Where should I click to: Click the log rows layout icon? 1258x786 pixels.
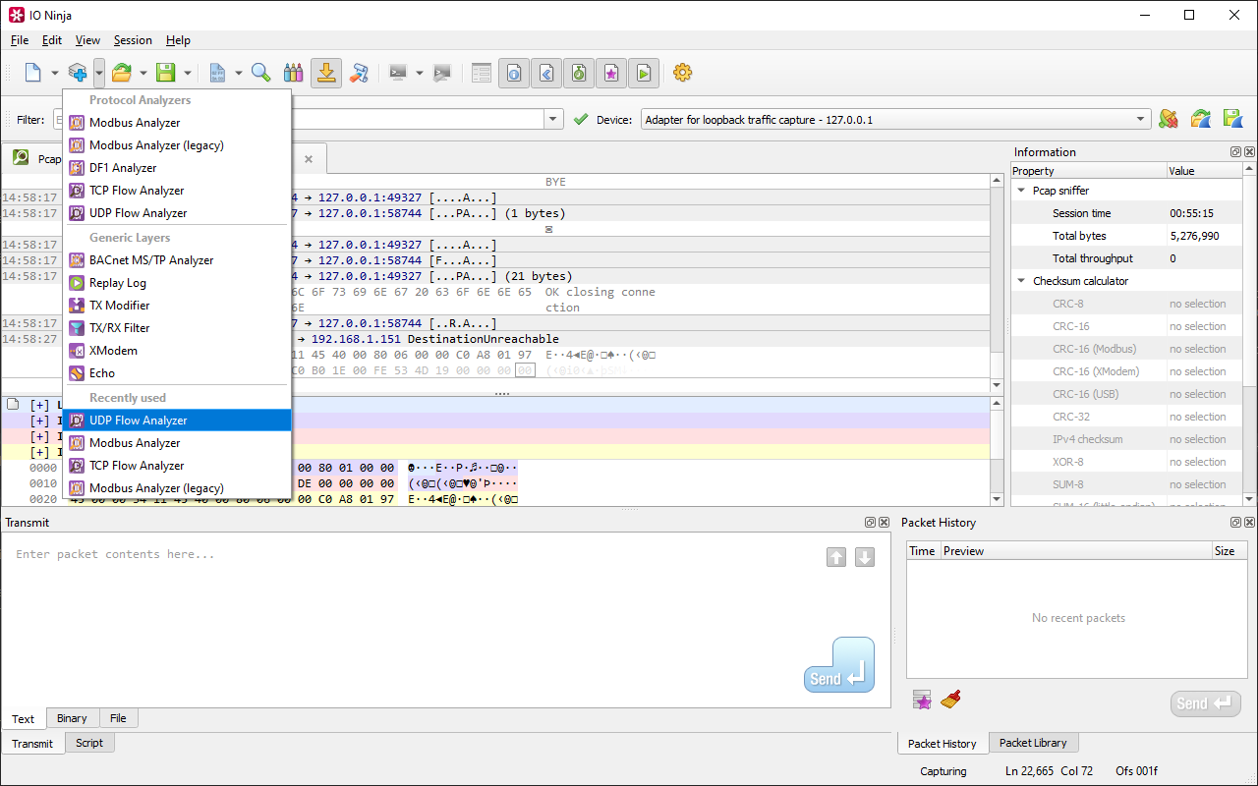tap(481, 73)
